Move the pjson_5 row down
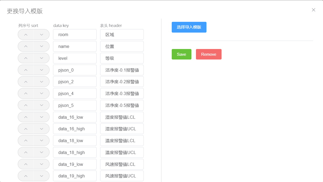 pos(41,105)
